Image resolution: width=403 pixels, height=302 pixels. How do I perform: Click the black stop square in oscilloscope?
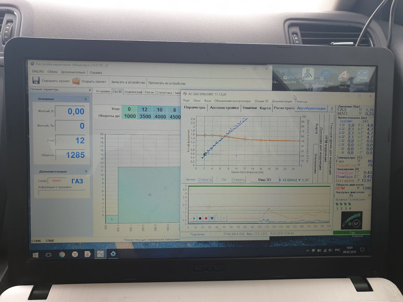[200, 218]
